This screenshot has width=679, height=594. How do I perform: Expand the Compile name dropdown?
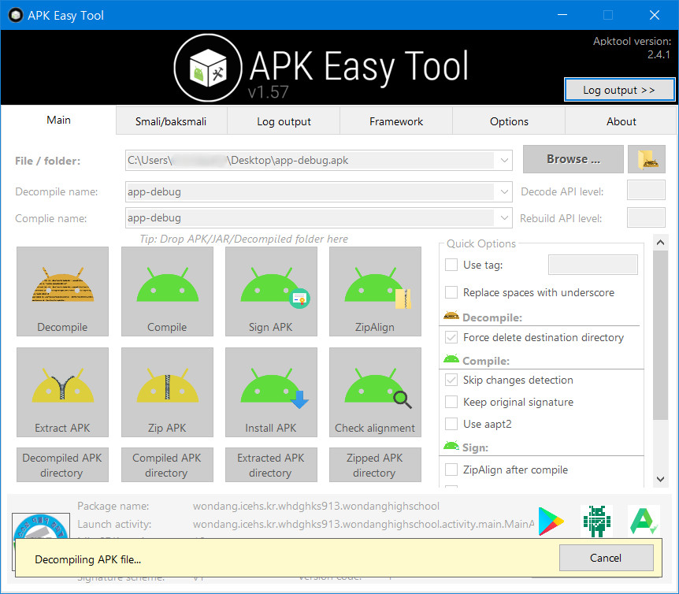point(504,217)
